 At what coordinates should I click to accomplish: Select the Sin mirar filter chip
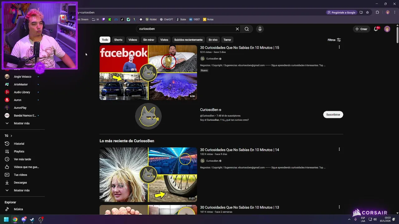click(x=149, y=40)
